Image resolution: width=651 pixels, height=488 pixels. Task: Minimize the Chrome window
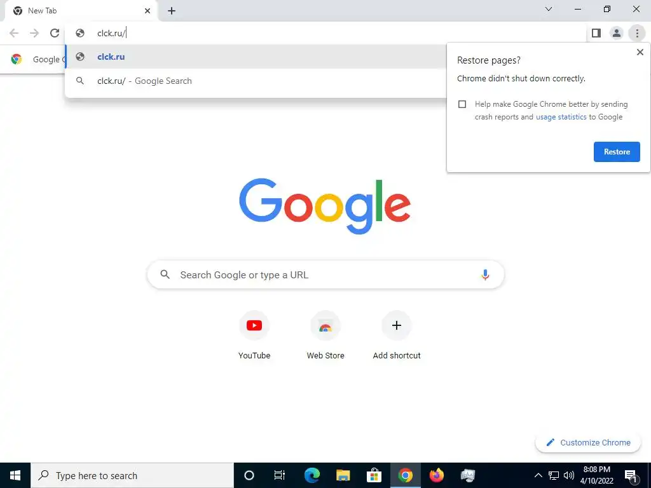[x=577, y=9]
